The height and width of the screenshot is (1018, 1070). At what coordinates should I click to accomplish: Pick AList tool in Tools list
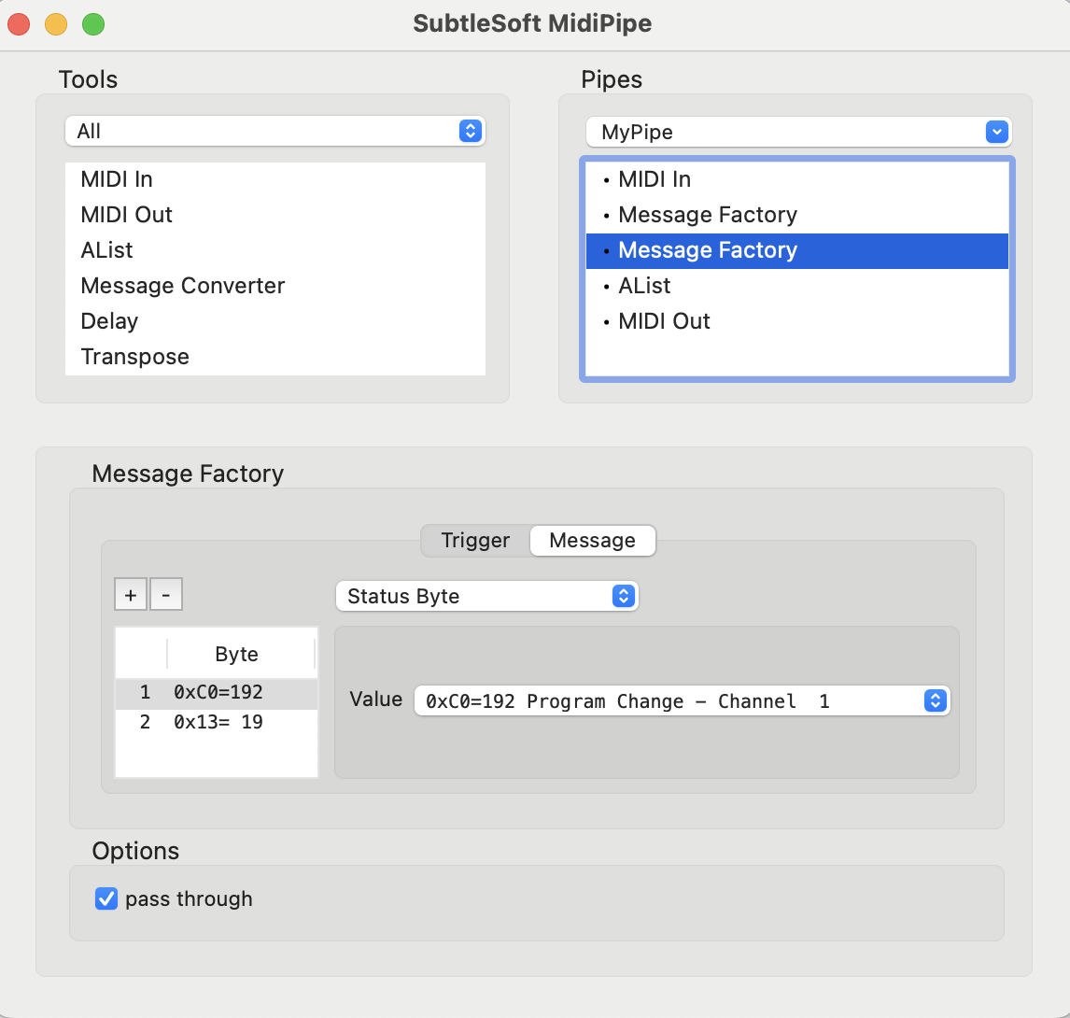(107, 250)
